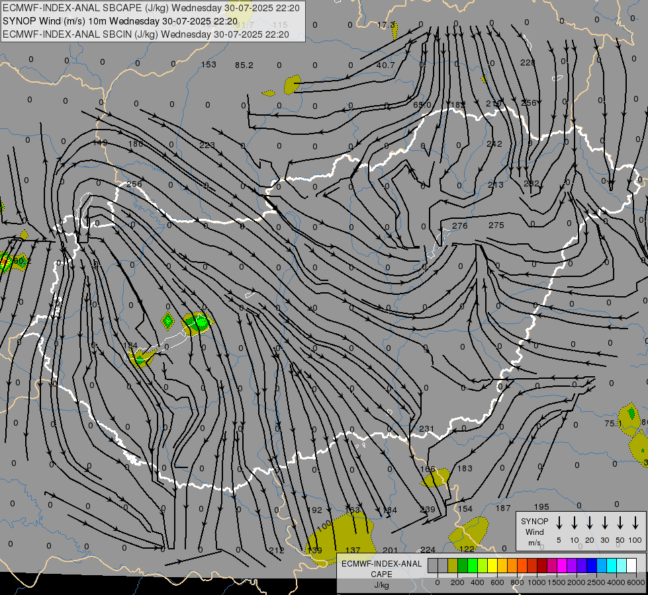Click the large olive CAPE area with 100 contour
Image resolution: width=648 pixels, height=595 pixels.
click(x=341, y=537)
